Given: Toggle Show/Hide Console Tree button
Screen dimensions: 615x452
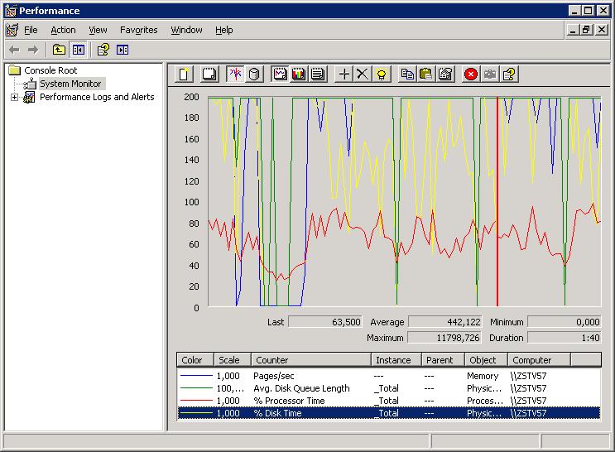Looking at the screenshot, I should pos(78,50).
